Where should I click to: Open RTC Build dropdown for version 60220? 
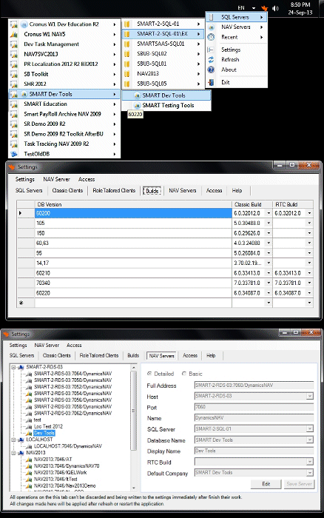pos(309,293)
